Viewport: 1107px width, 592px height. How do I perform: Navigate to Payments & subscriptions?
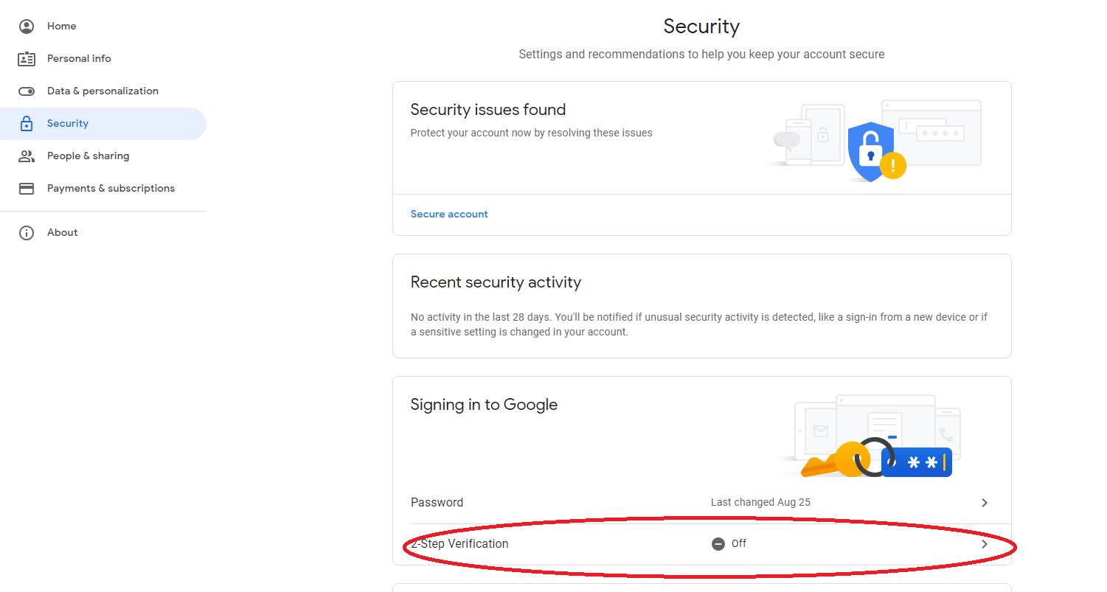(111, 189)
